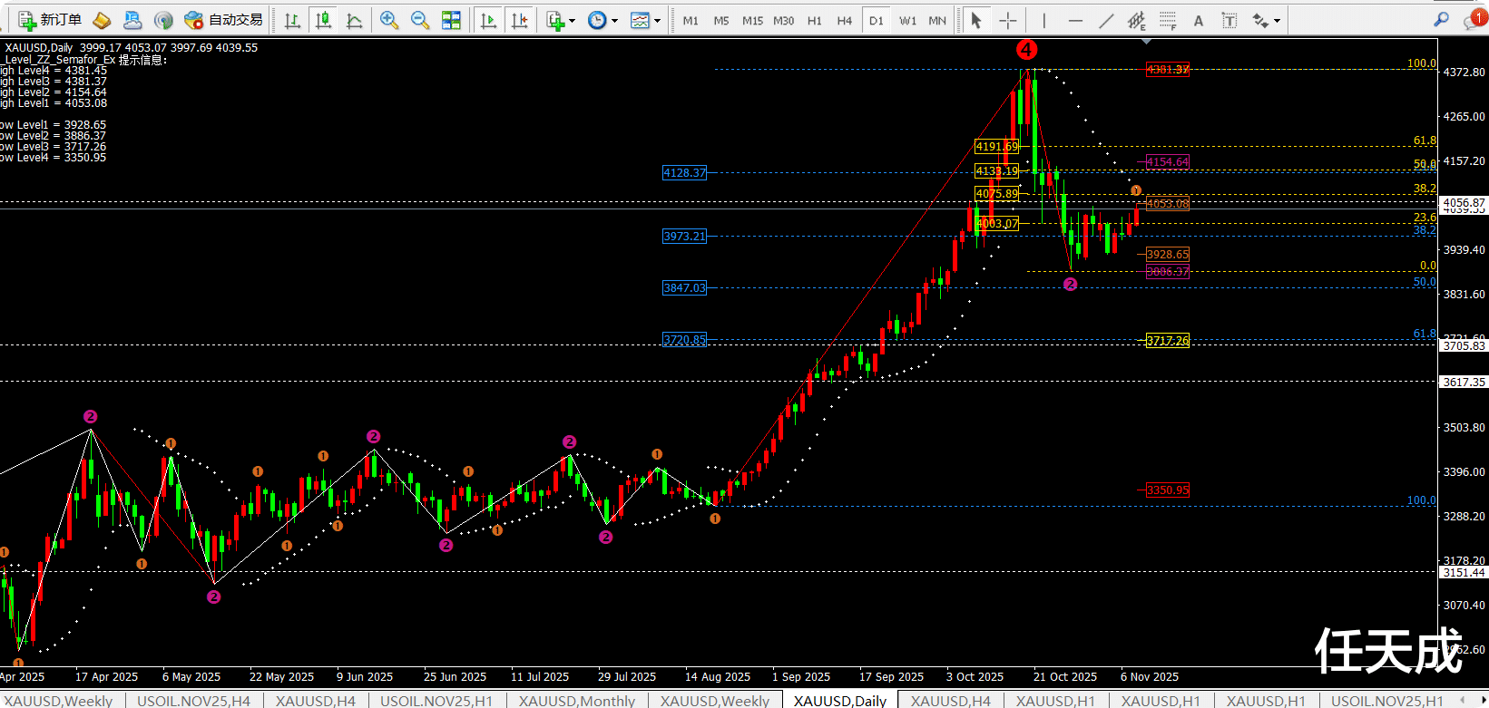Select the MN timeframe button
This screenshot has height=708, width=1489.
pos(937,20)
